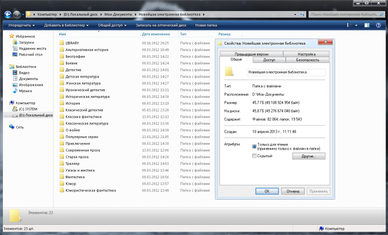Select the Современная проза folder row
388x235 pixels.
pos(135,150)
